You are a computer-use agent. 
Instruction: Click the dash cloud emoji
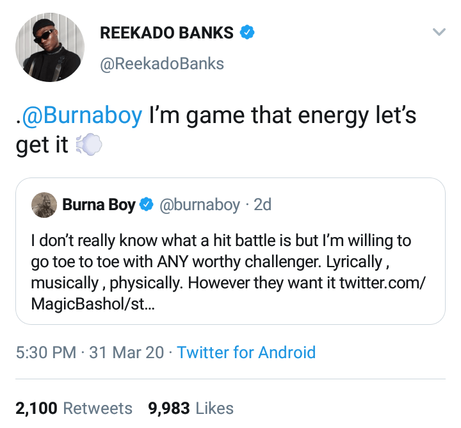89,146
